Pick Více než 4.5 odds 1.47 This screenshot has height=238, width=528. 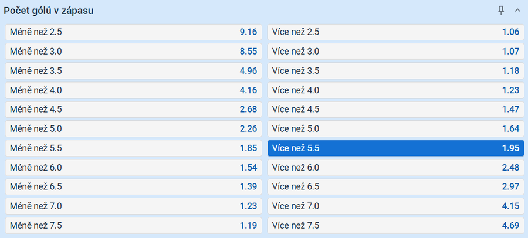(395, 110)
